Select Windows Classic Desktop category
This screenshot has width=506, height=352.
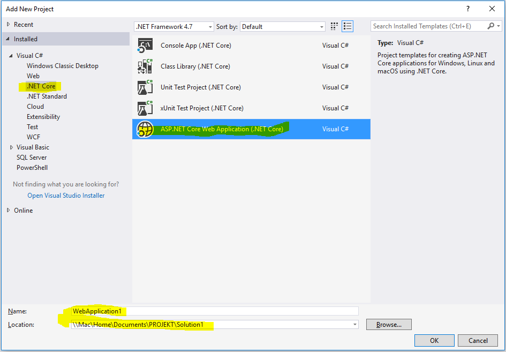click(x=63, y=66)
